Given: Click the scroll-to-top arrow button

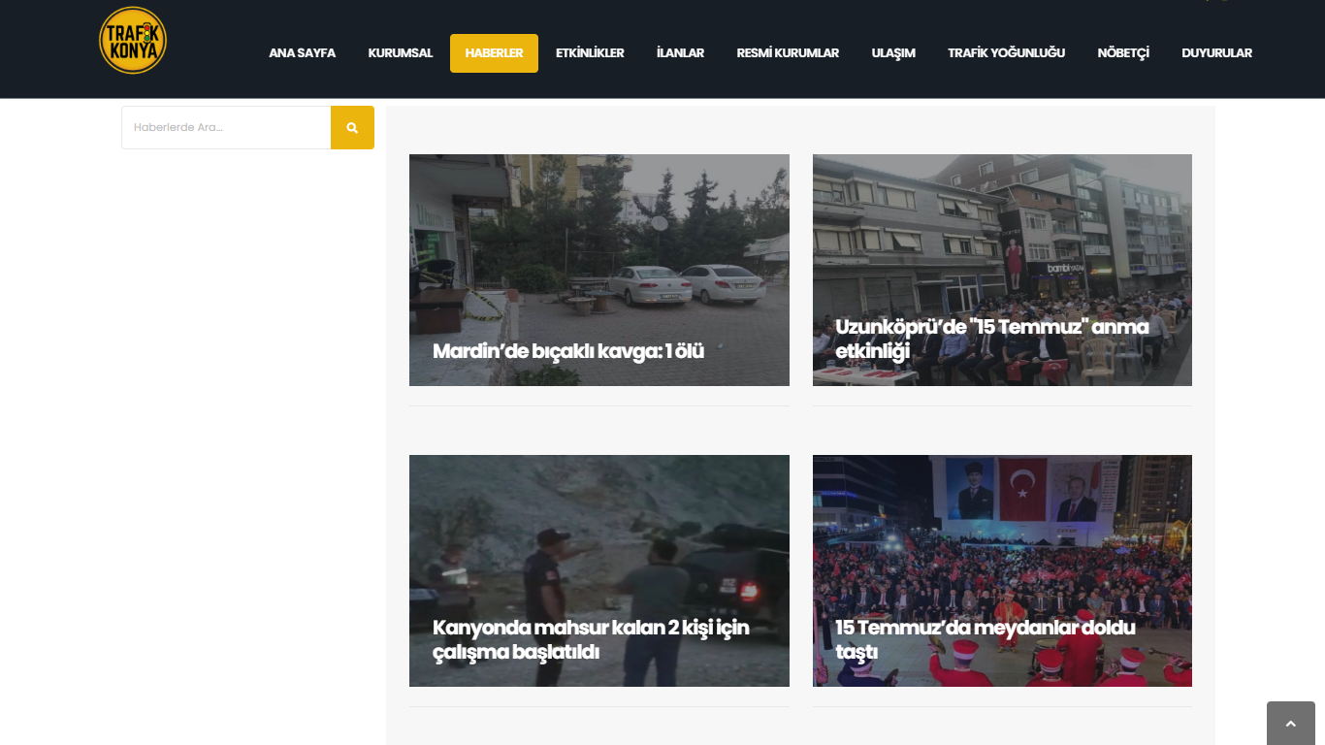Looking at the screenshot, I should point(1290,722).
